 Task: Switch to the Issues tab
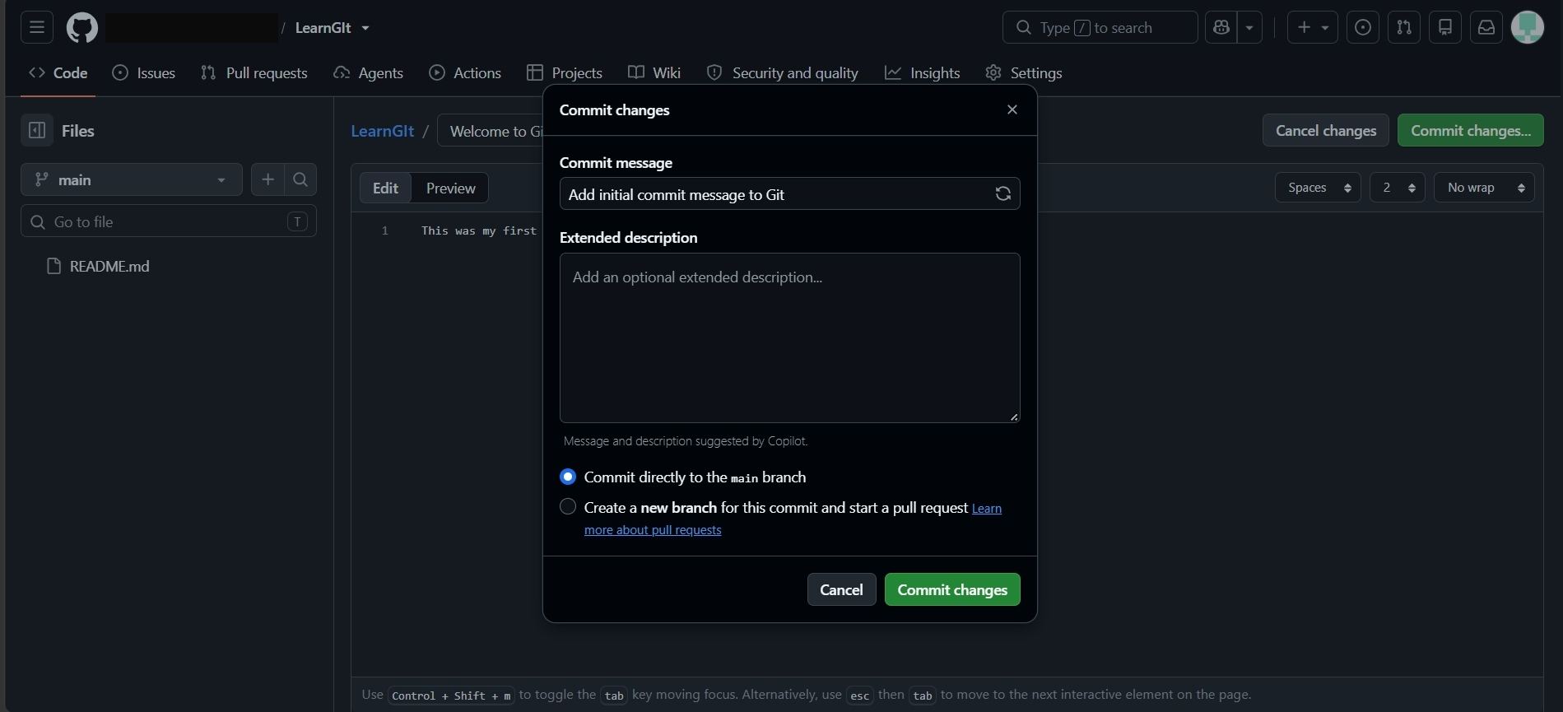pyautogui.click(x=144, y=72)
